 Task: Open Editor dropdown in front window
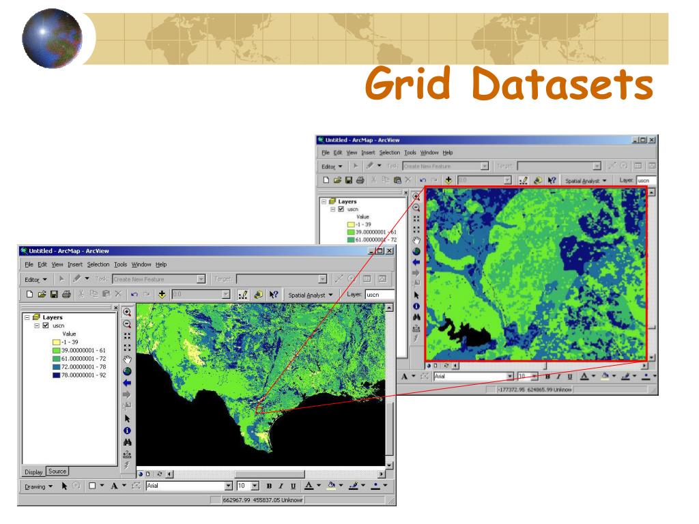click(x=35, y=279)
